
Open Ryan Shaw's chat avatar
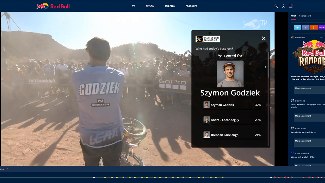(x=292, y=128)
